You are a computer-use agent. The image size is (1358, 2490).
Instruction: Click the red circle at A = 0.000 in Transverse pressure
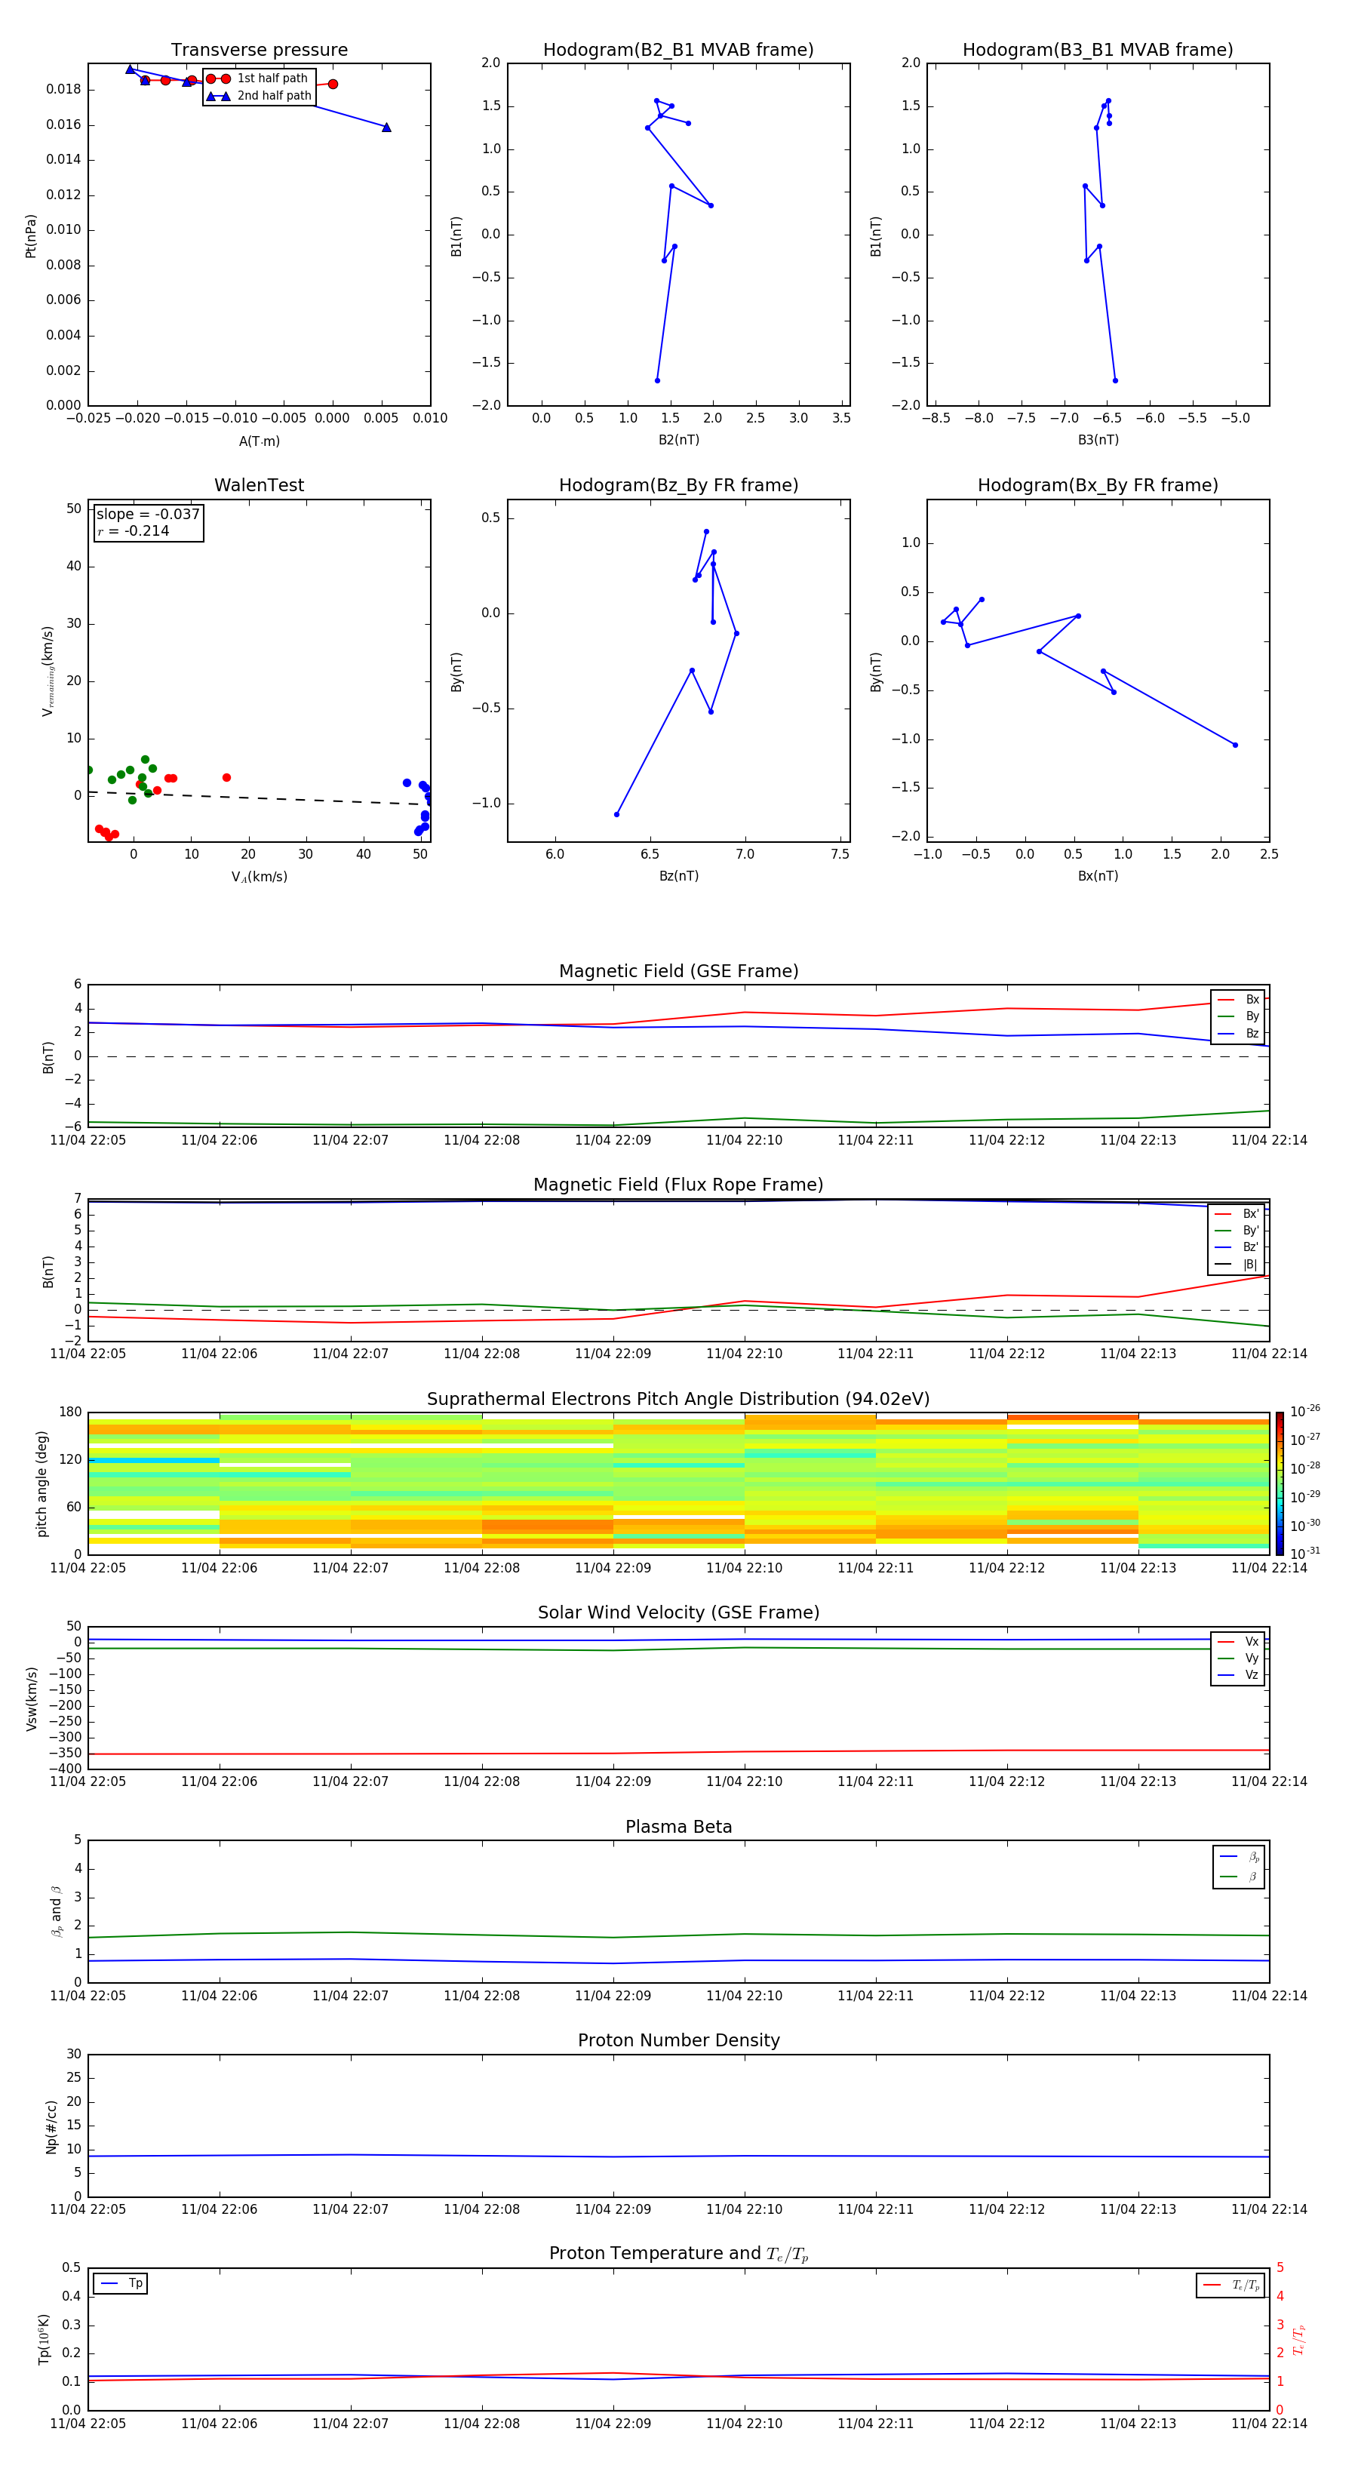(x=333, y=84)
